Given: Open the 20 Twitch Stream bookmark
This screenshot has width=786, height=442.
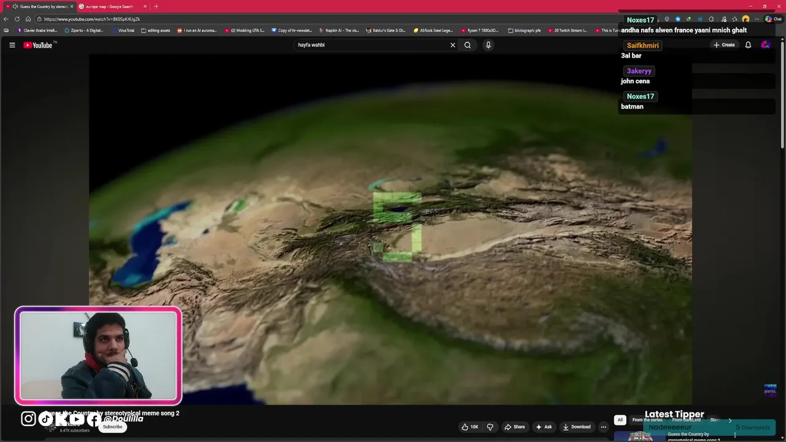Looking at the screenshot, I should (567, 30).
